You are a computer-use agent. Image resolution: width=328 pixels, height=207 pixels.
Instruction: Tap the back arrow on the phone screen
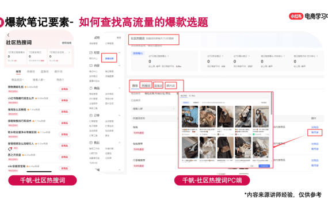[9, 35]
